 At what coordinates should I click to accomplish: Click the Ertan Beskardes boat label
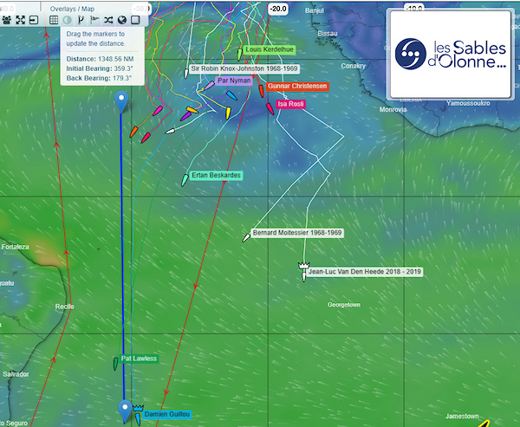pyautogui.click(x=216, y=175)
